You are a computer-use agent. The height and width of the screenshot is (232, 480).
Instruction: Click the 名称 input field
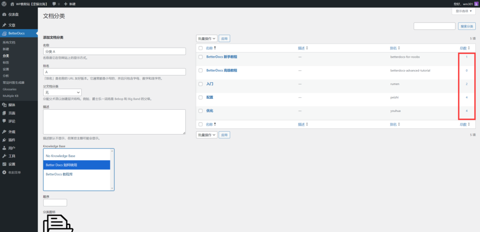pos(114,52)
